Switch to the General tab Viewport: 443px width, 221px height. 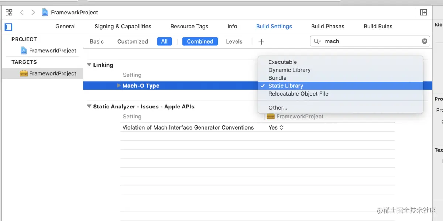[x=65, y=27]
